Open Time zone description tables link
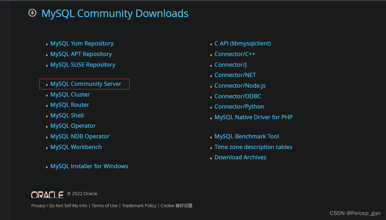Image resolution: width=386 pixels, height=220 pixels. tap(253, 147)
